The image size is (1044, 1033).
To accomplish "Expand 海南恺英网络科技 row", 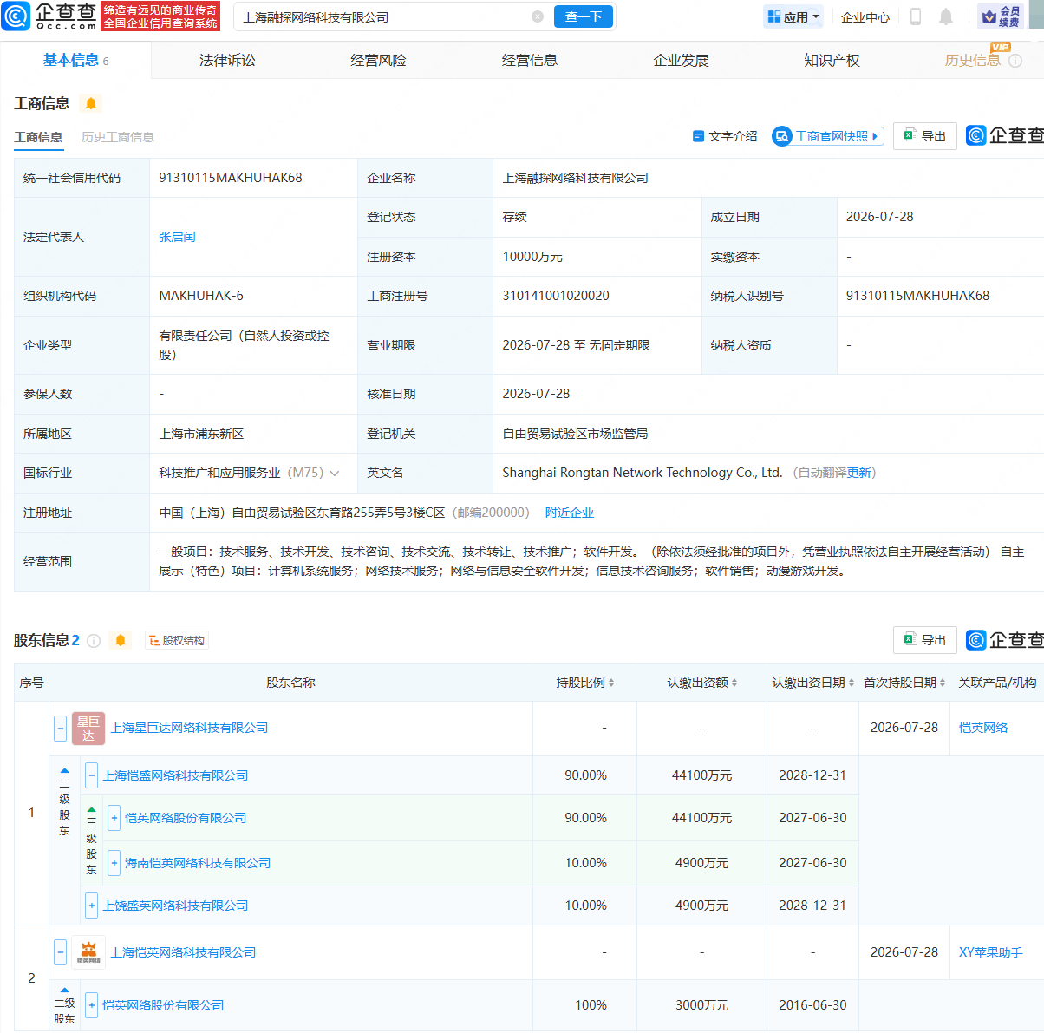I will point(114,863).
